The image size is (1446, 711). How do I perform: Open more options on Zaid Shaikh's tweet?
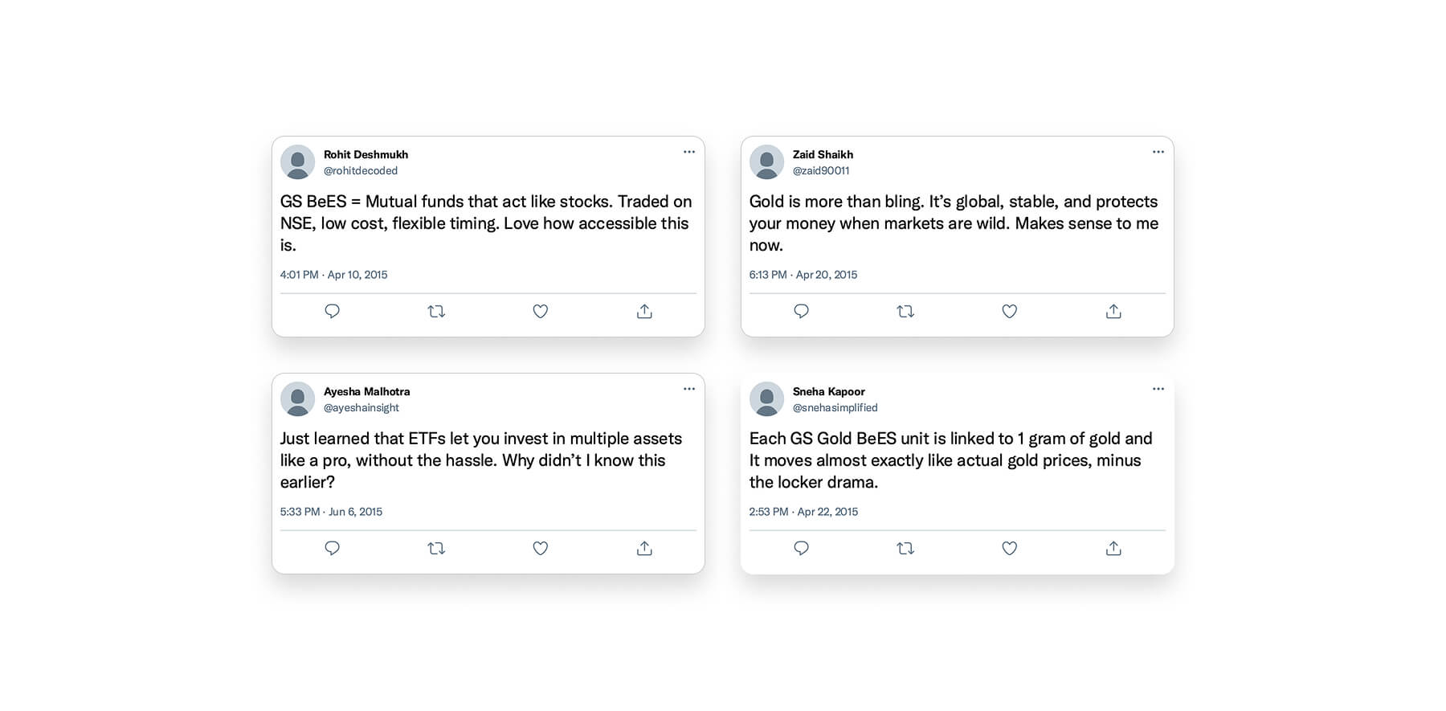coord(1158,152)
